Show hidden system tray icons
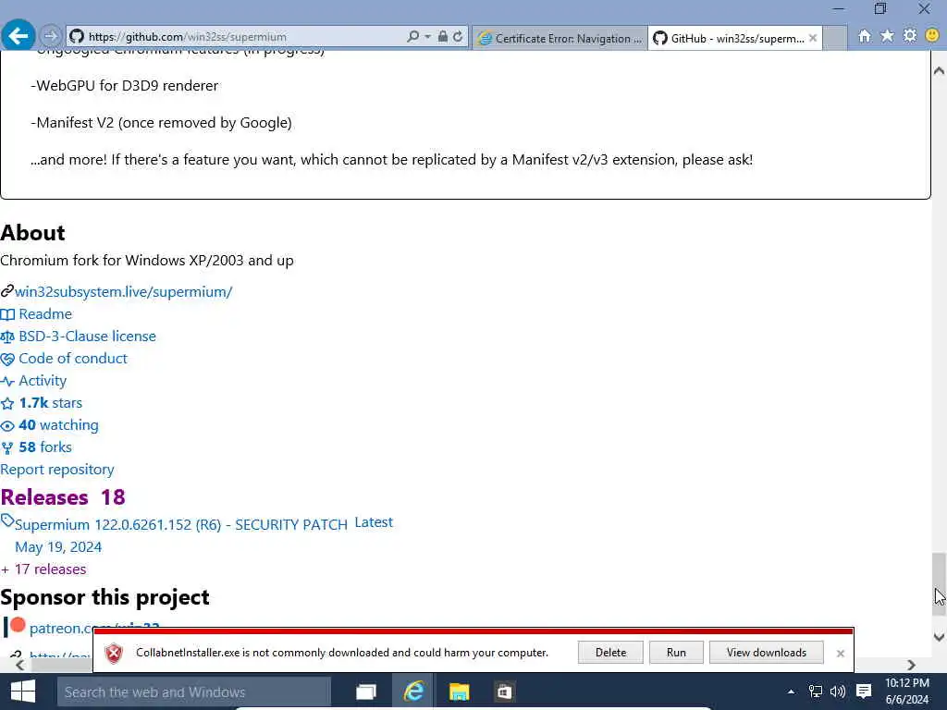This screenshot has width=947, height=710. [791, 692]
